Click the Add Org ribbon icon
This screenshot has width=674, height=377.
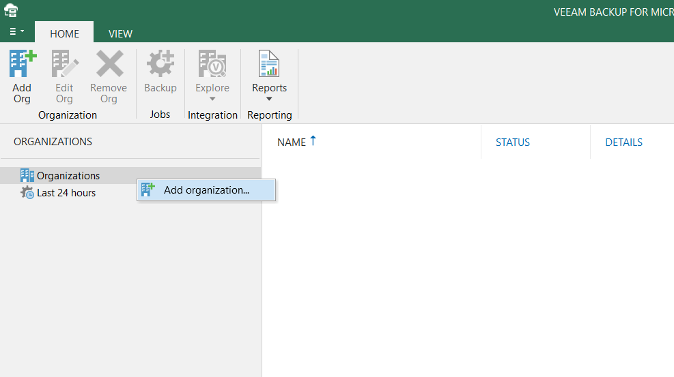(x=22, y=65)
